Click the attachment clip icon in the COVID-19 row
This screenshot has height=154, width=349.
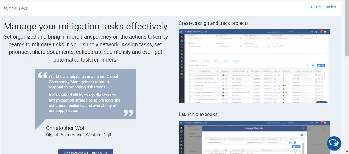[319, 89]
